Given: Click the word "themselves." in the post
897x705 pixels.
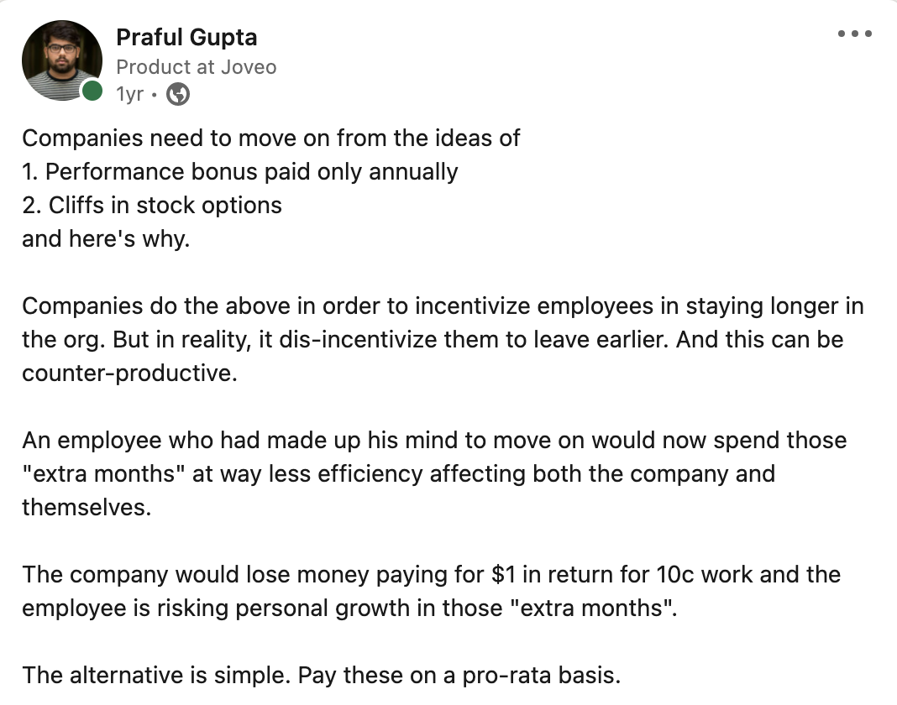Looking at the screenshot, I should point(86,508).
